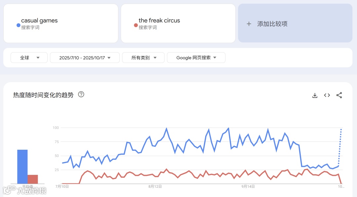This screenshot has width=357, height=197.
Task: Click the blue average bar in chart
Action: [x=22, y=167]
